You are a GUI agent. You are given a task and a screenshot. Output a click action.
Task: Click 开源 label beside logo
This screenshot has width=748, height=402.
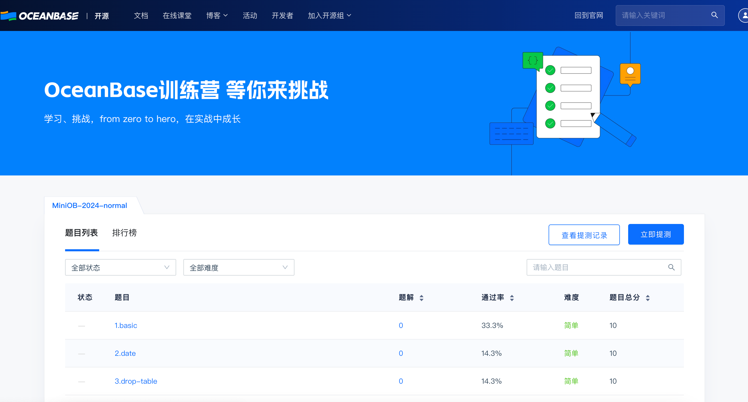102,16
